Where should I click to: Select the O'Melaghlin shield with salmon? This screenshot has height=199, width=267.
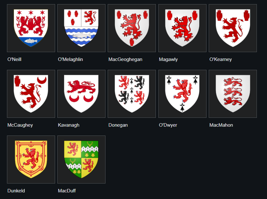point(81,28)
